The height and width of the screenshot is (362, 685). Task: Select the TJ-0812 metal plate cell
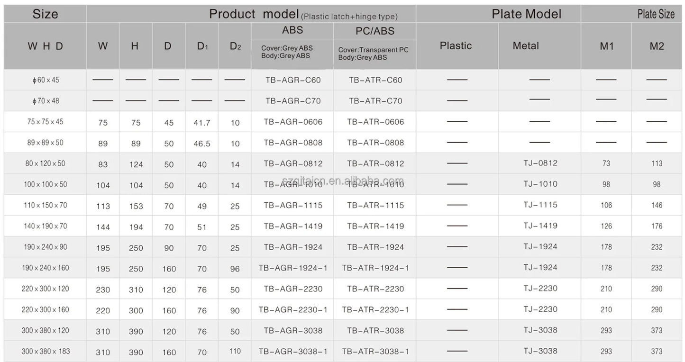pyautogui.click(x=540, y=163)
